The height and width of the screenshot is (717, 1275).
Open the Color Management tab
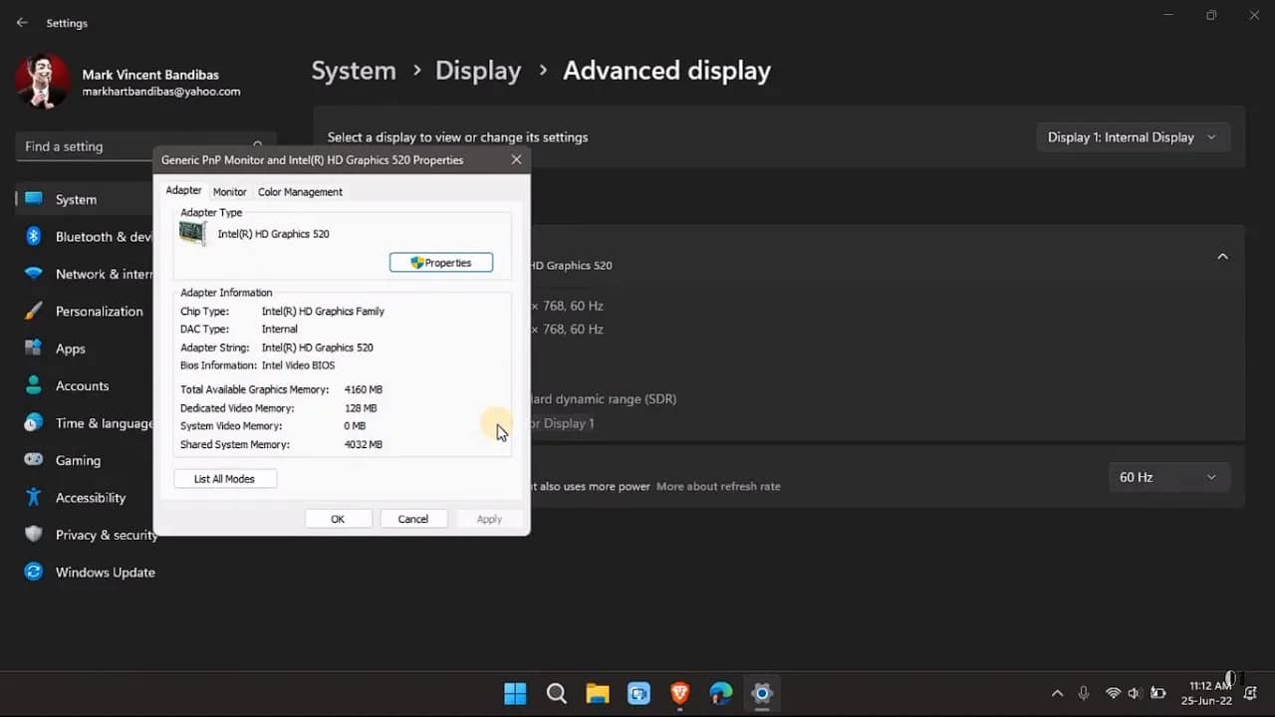[299, 191]
